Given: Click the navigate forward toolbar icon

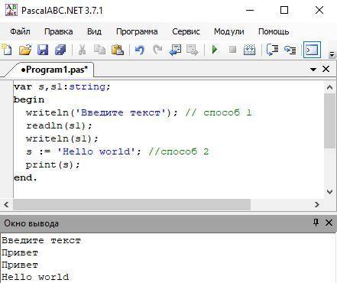Looking at the screenshot, I should click(193, 50).
